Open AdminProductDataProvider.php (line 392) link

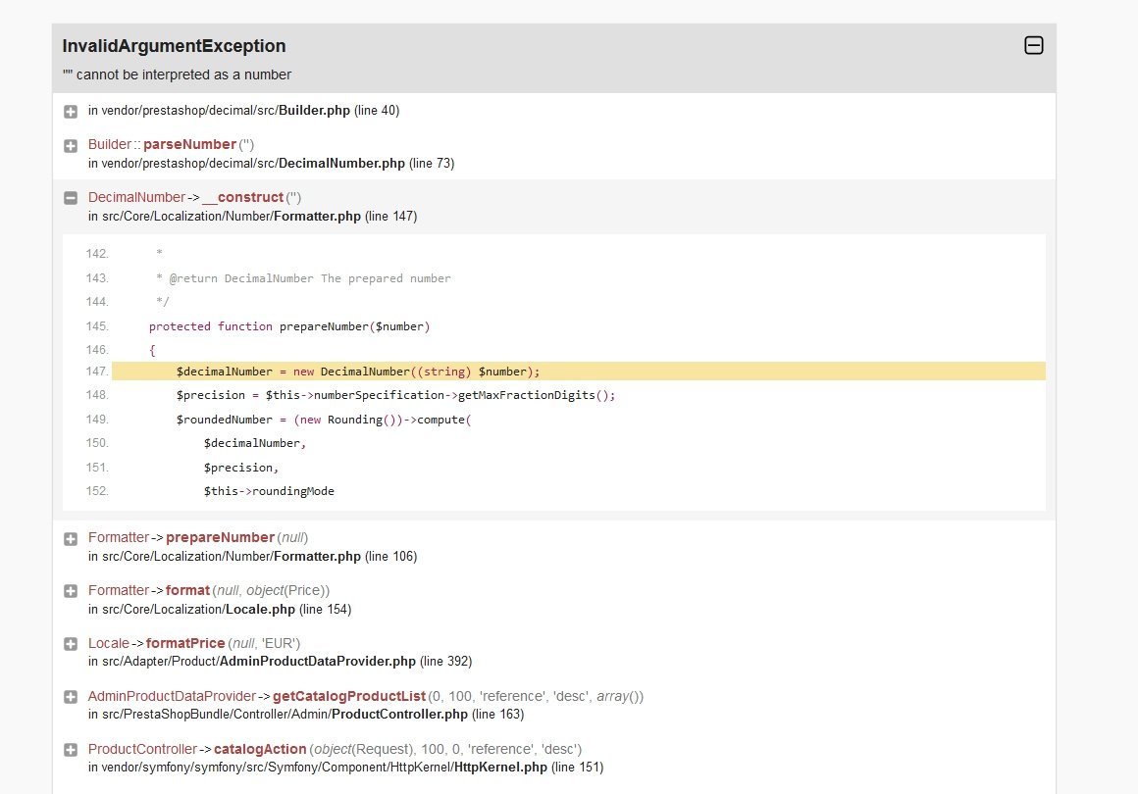[x=281, y=662]
